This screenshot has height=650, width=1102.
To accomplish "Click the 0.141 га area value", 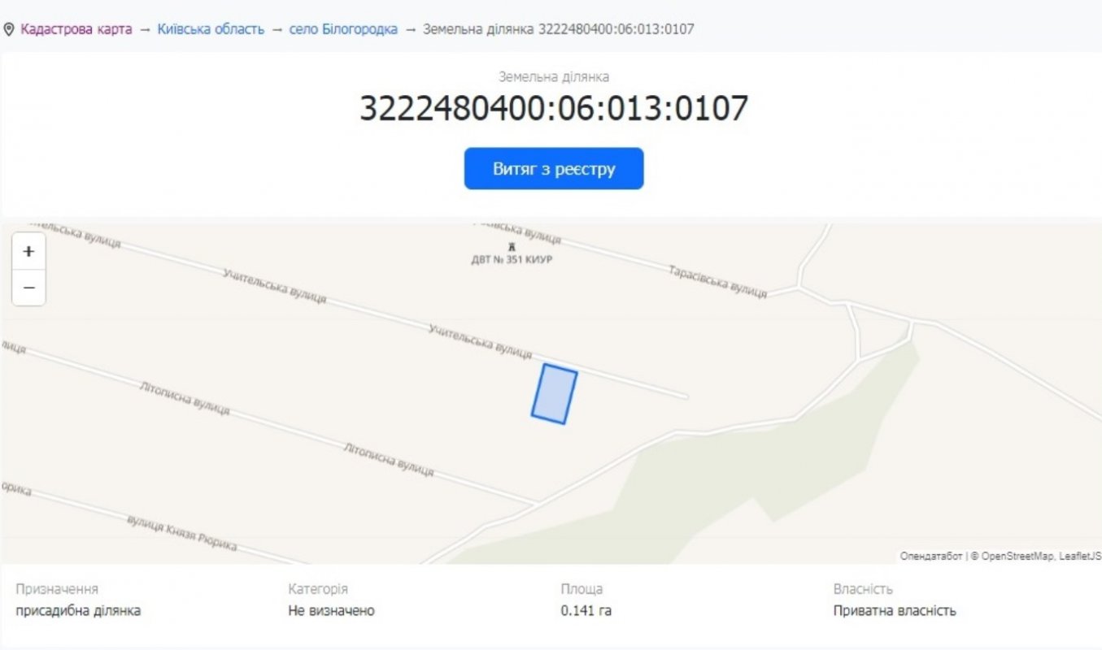I will (586, 611).
